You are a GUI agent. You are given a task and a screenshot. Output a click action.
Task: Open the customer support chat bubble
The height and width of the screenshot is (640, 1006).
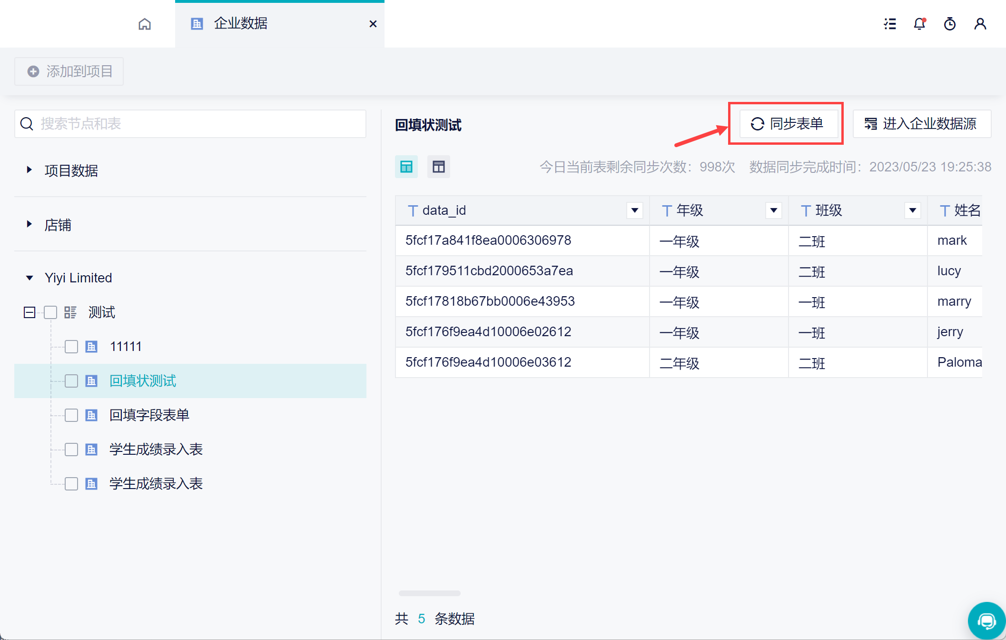pos(986,620)
